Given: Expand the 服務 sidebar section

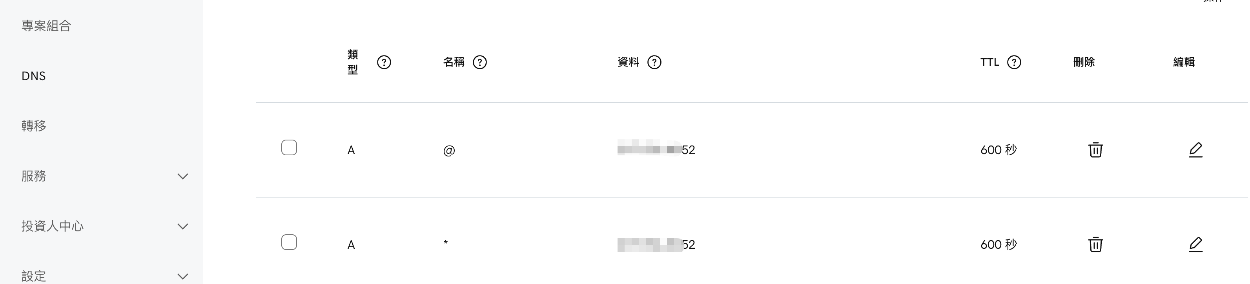Looking at the screenshot, I should [x=182, y=176].
